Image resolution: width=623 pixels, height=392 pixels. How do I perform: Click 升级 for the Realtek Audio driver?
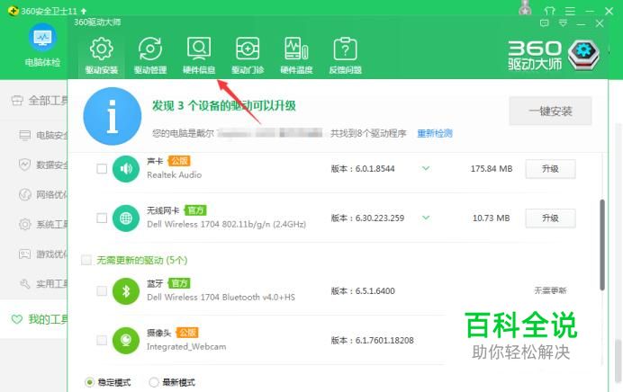[x=550, y=169]
